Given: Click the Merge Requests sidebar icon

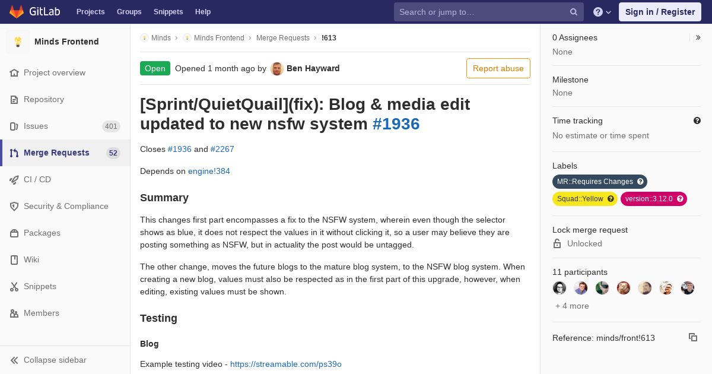Looking at the screenshot, I should coord(14,153).
